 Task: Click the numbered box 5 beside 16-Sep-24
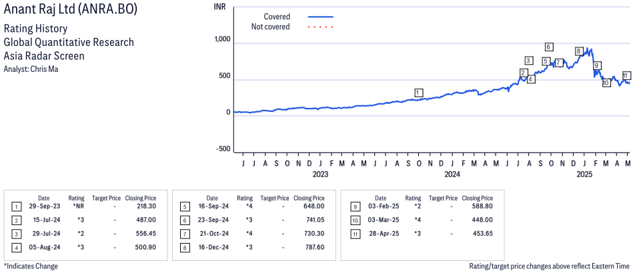[185, 207]
